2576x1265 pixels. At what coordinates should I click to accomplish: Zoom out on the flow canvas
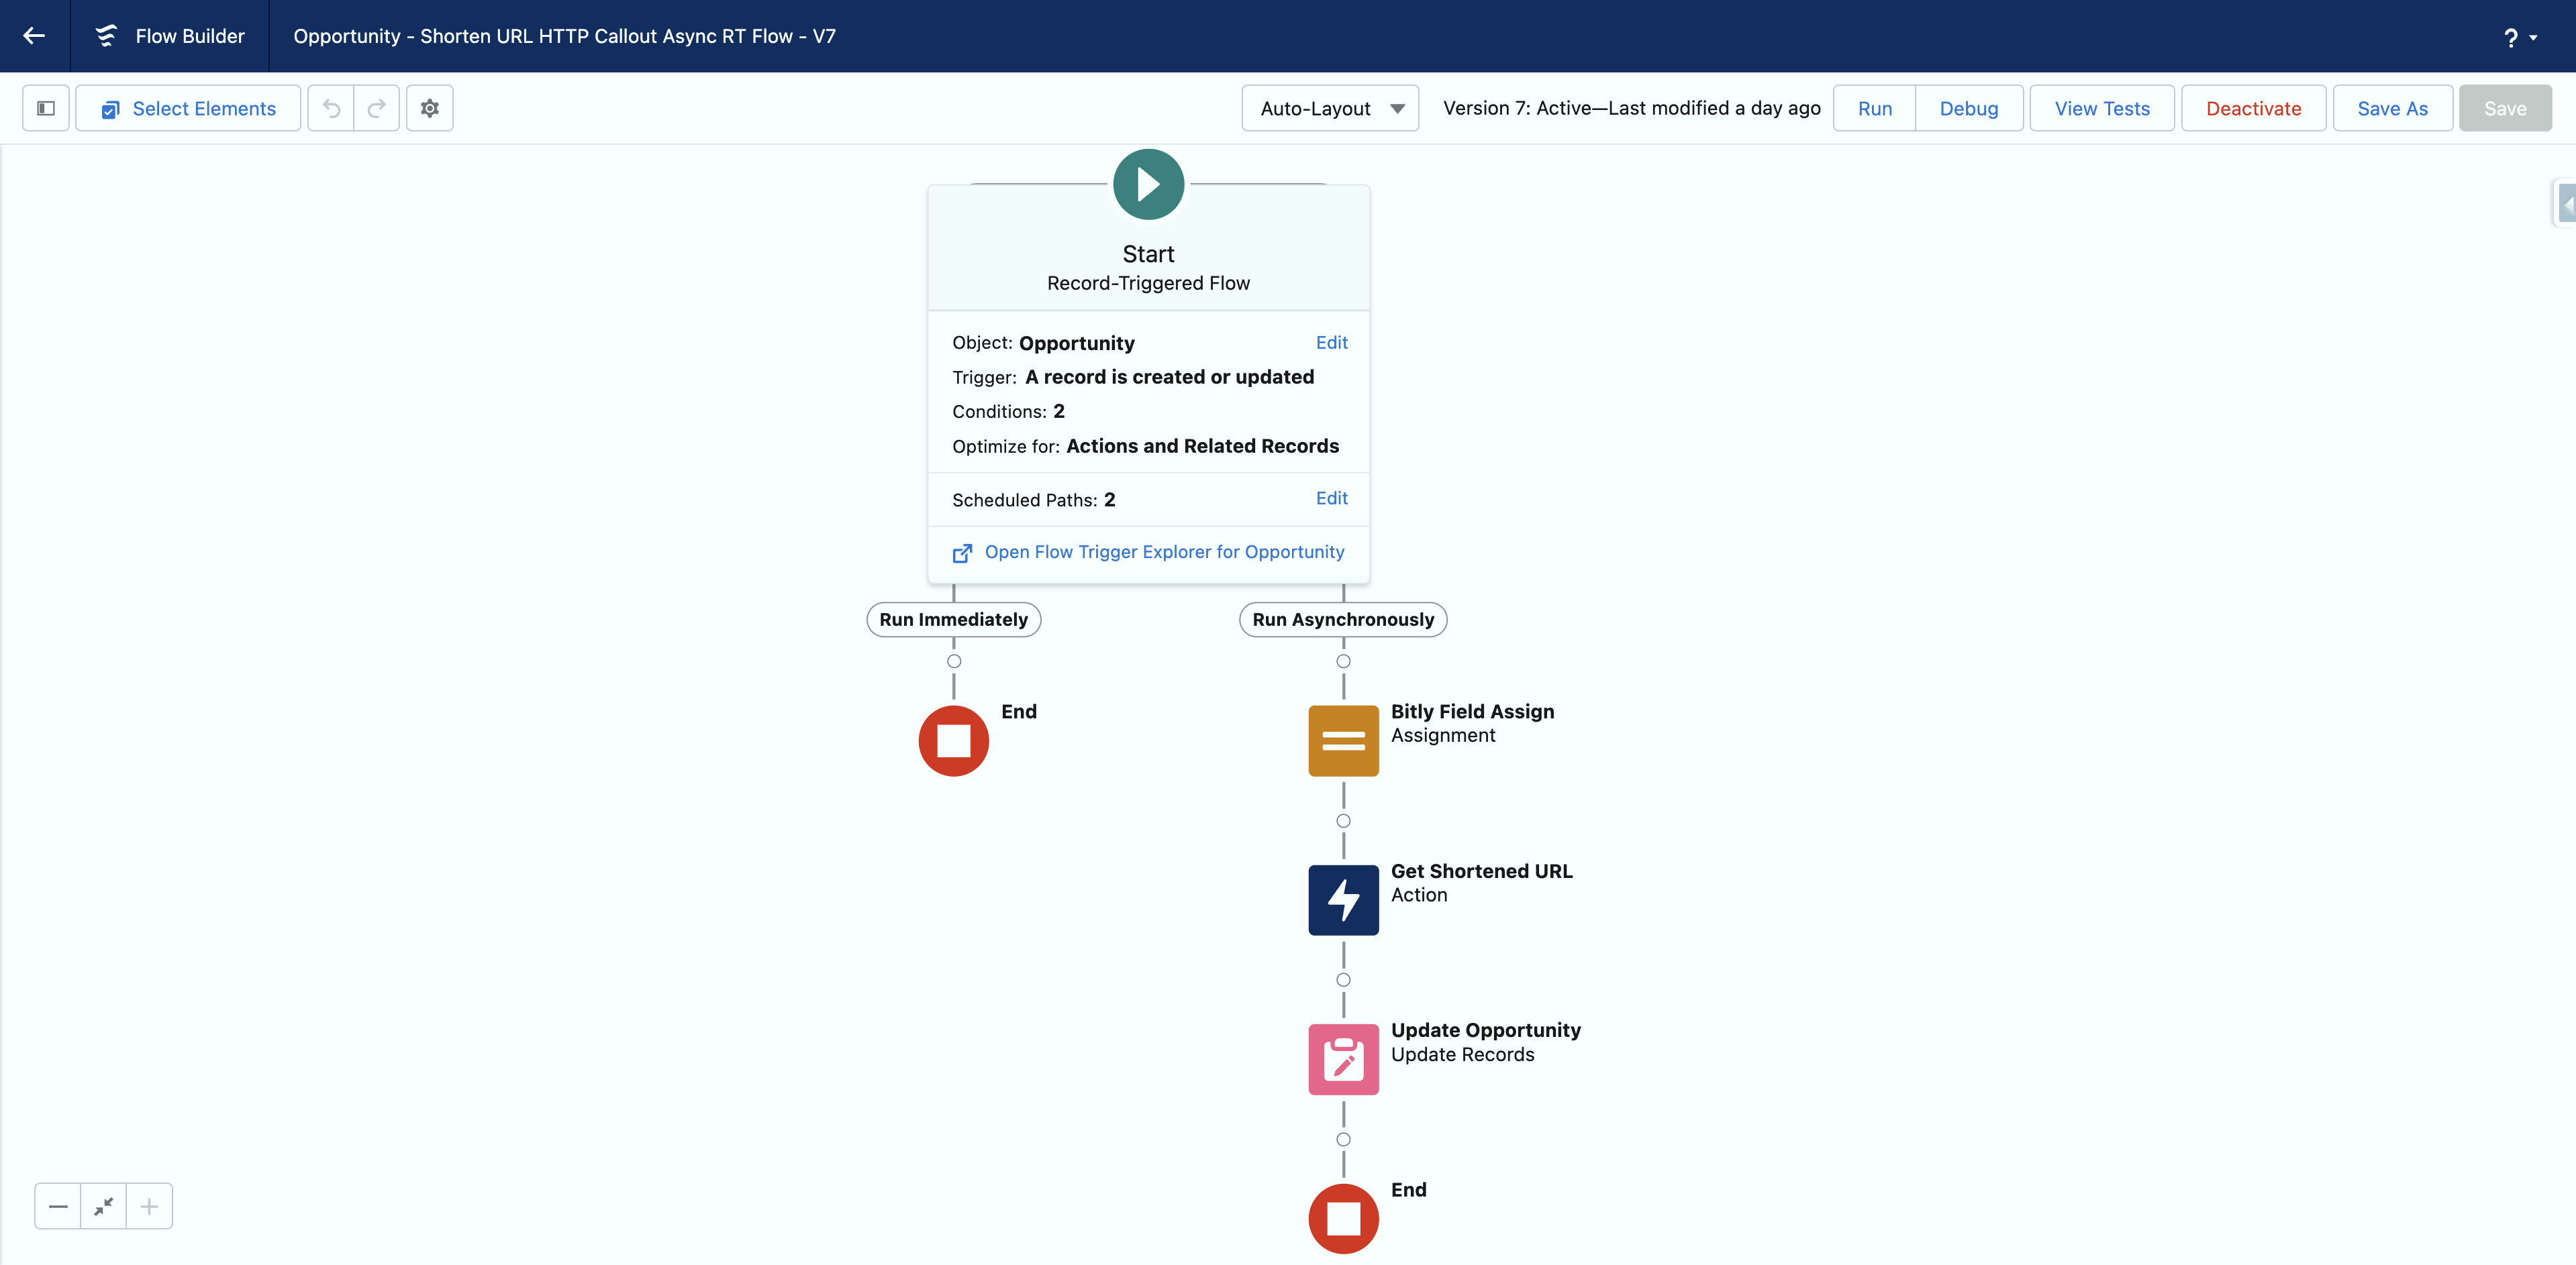(x=58, y=1206)
